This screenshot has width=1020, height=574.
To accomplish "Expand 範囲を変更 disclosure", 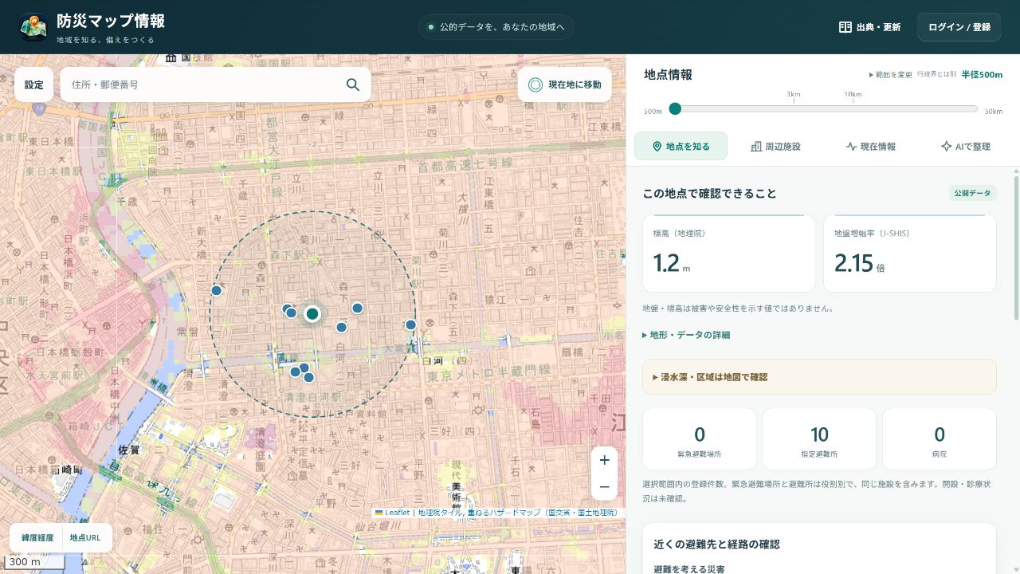I will pos(890,74).
